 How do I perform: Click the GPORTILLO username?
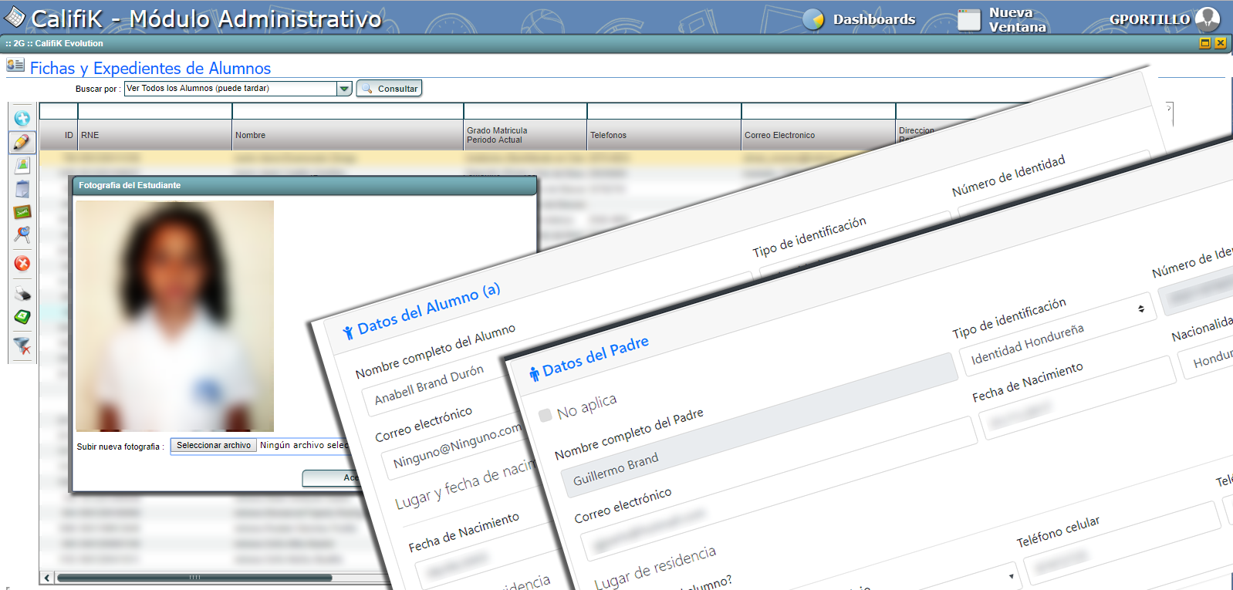click(1150, 19)
